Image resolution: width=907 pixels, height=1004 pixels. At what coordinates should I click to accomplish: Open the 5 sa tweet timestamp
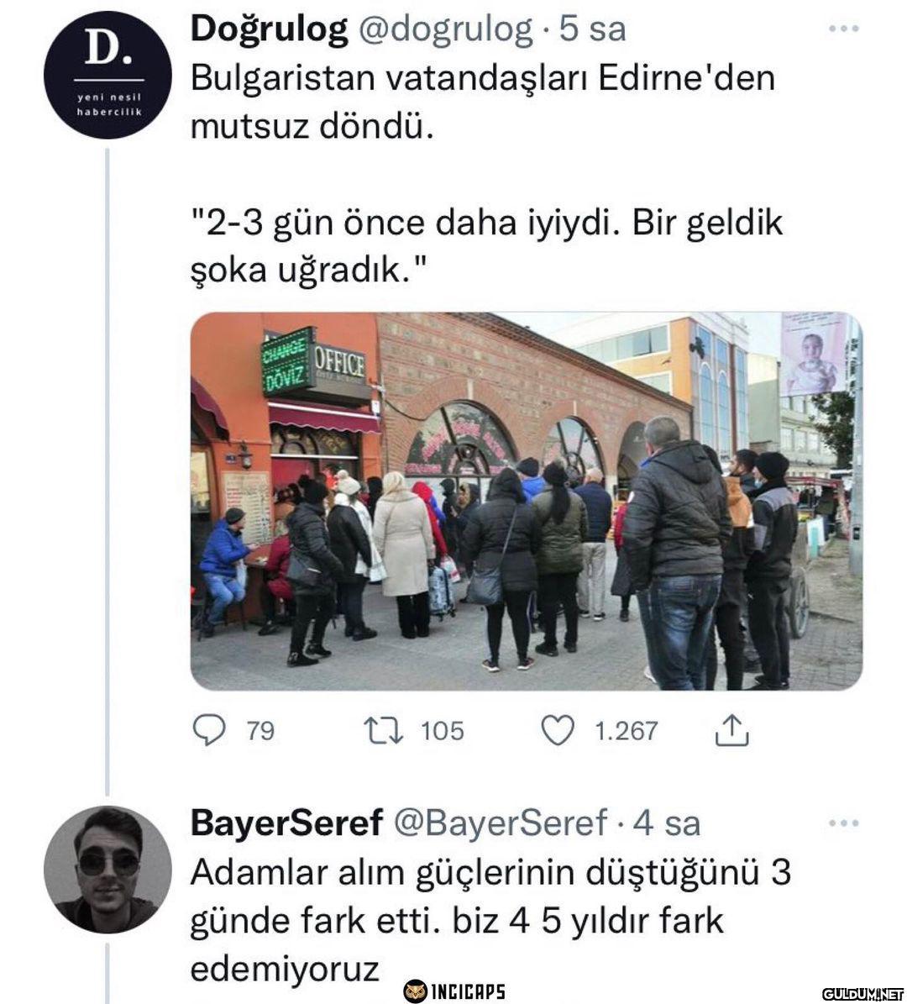click(593, 29)
